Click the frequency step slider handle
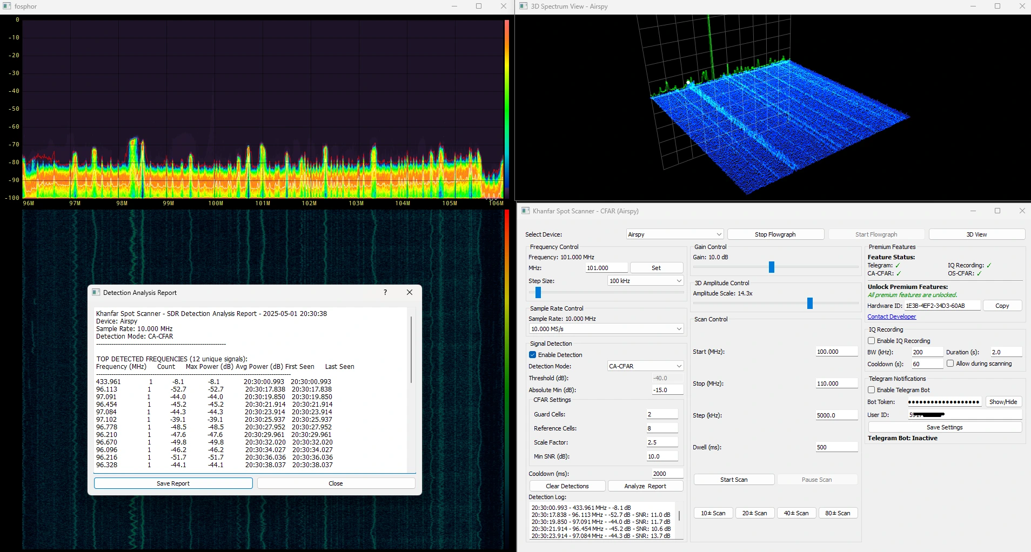 538,292
